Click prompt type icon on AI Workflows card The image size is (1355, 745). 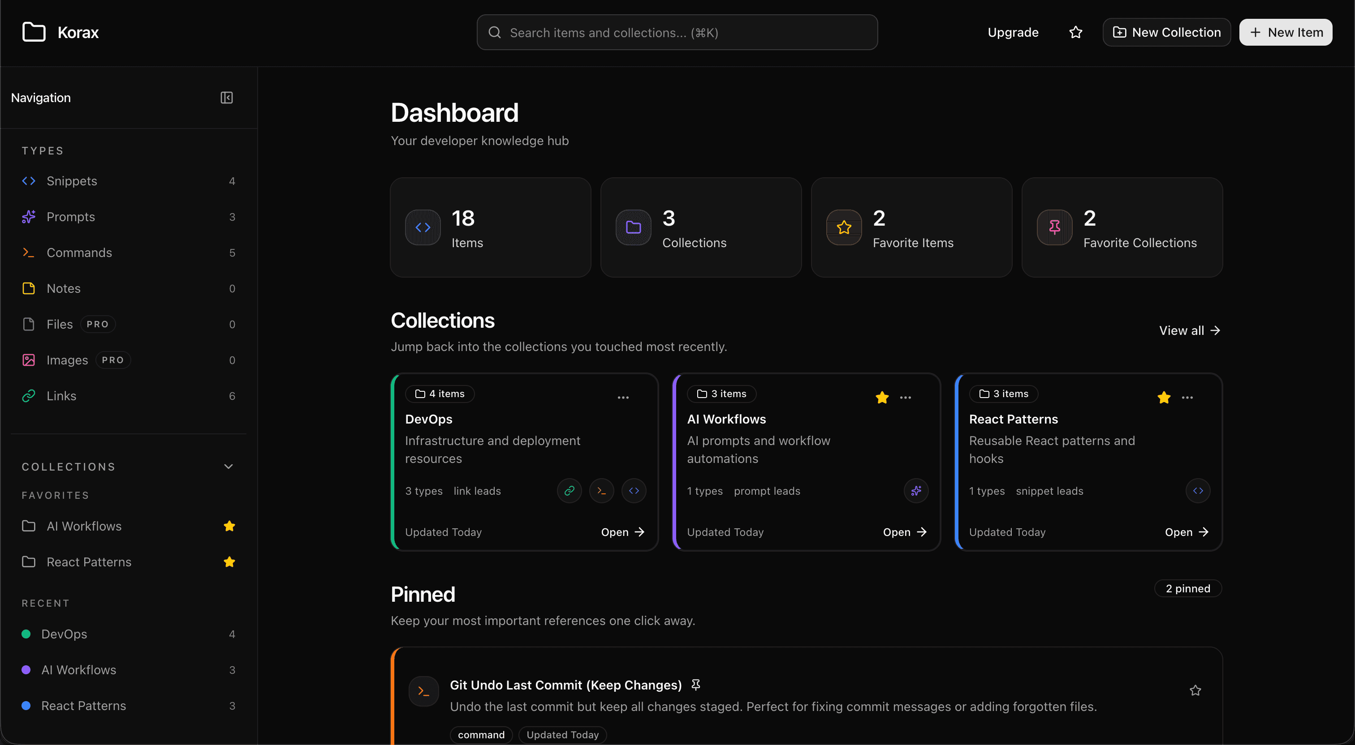pyautogui.click(x=916, y=491)
